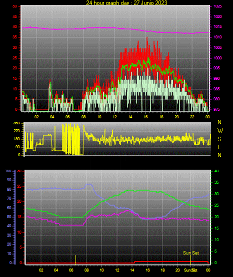233x277 pixels.
Task: Click the 1000 label on magenta pressure axis
Action: [x=217, y=58]
